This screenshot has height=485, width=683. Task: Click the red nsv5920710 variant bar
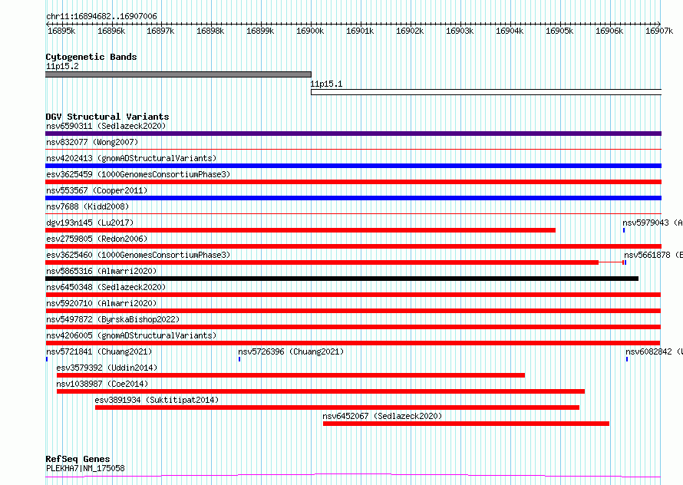pos(353,311)
